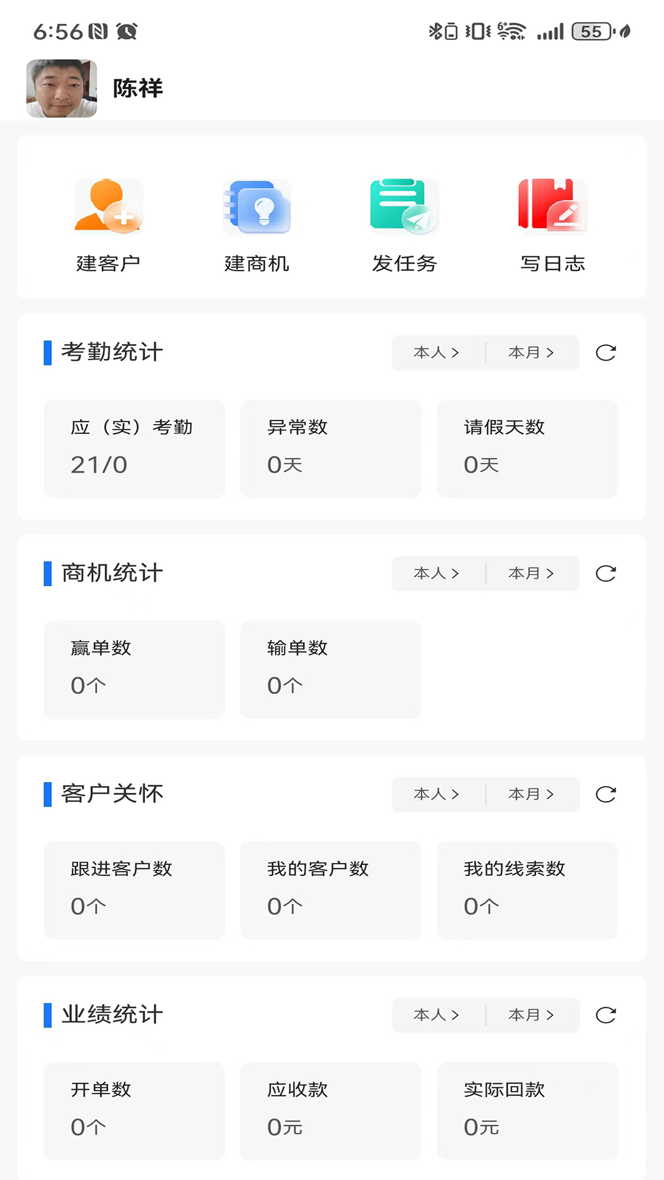Open the 我的线索数 leads card
This screenshot has width=664, height=1180.
527,890
